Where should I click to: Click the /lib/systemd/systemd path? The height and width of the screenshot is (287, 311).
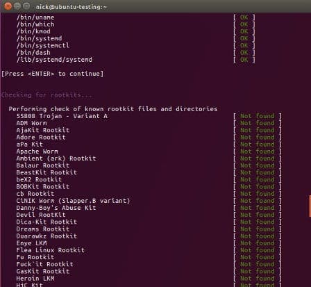(x=54, y=60)
